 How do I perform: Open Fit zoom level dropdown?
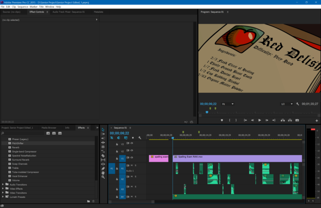coord(228,104)
